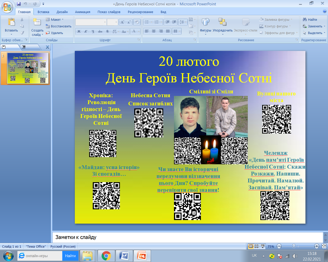Click Восстановить reset button
This screenshot has width=328, height=262.
[59, 26]
